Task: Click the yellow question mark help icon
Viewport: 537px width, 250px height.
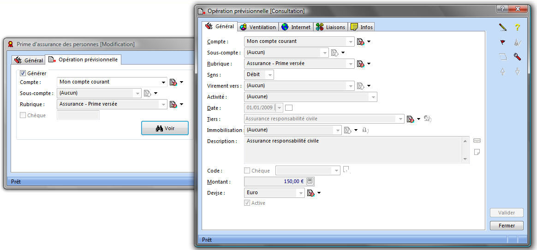Action: click(x=517, y=28)
